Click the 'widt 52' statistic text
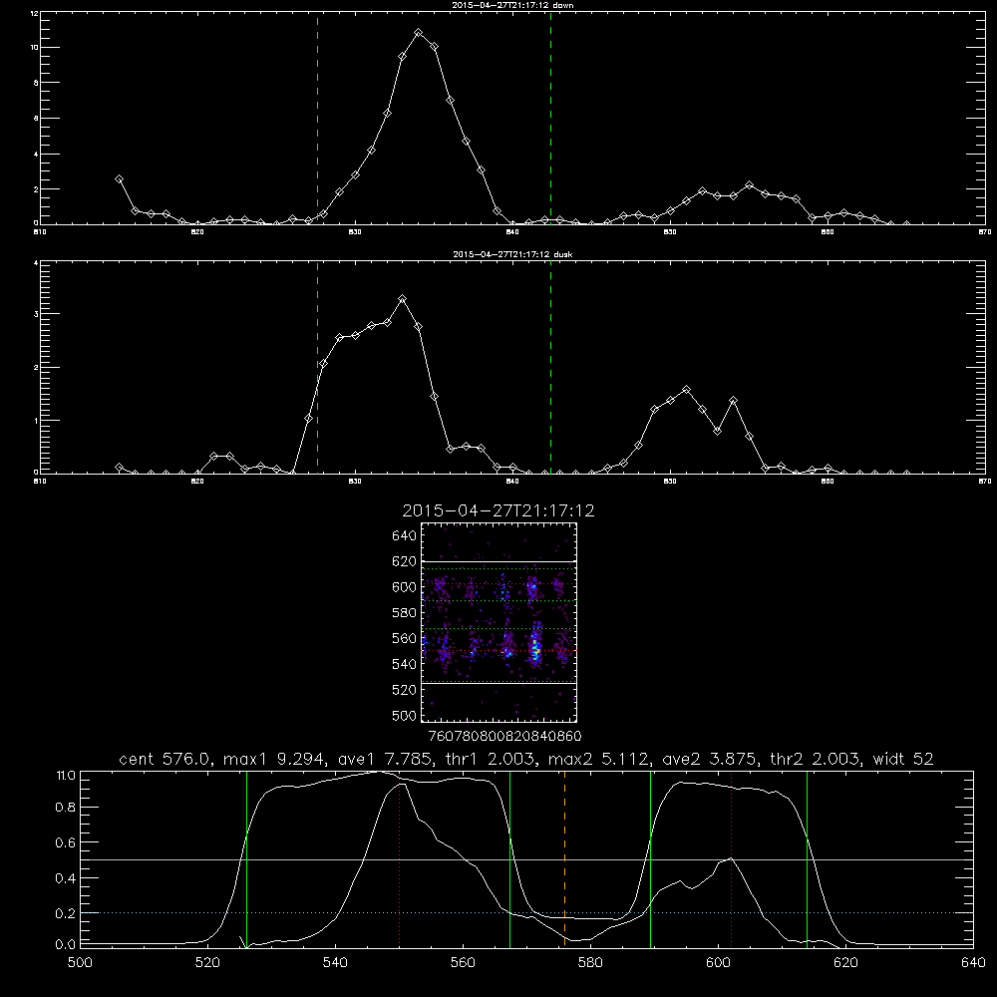The height and width of the screenshot is (997, 997). (903, 759)
